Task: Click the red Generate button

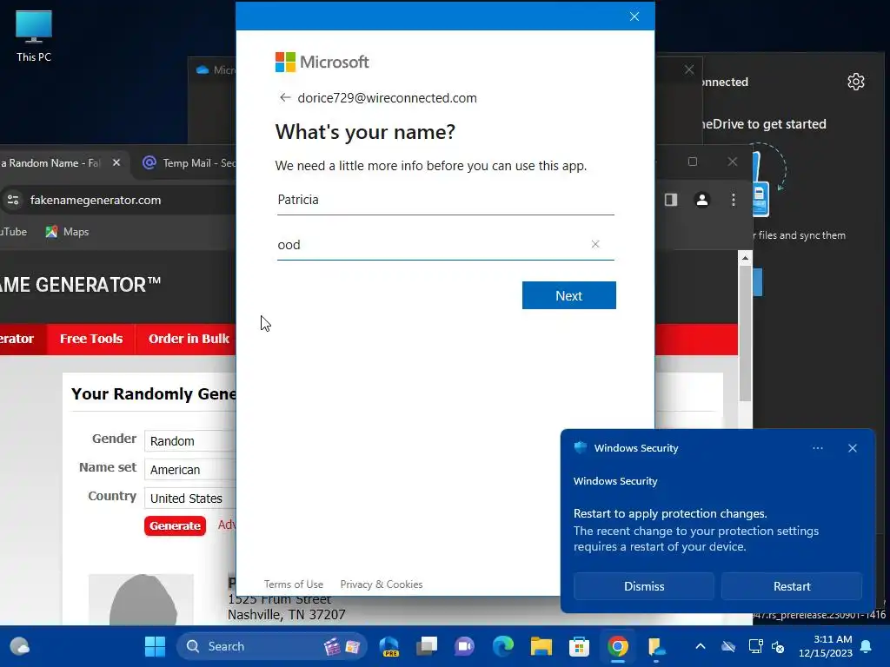Action: click(x=175, y=525)
